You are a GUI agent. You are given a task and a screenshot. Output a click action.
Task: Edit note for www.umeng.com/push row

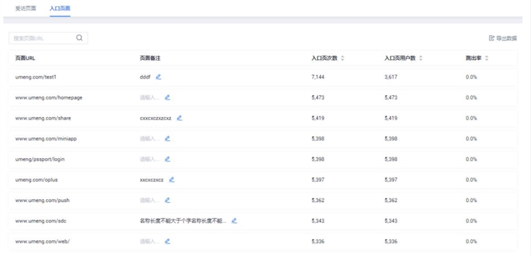click(x=167, y=200)
